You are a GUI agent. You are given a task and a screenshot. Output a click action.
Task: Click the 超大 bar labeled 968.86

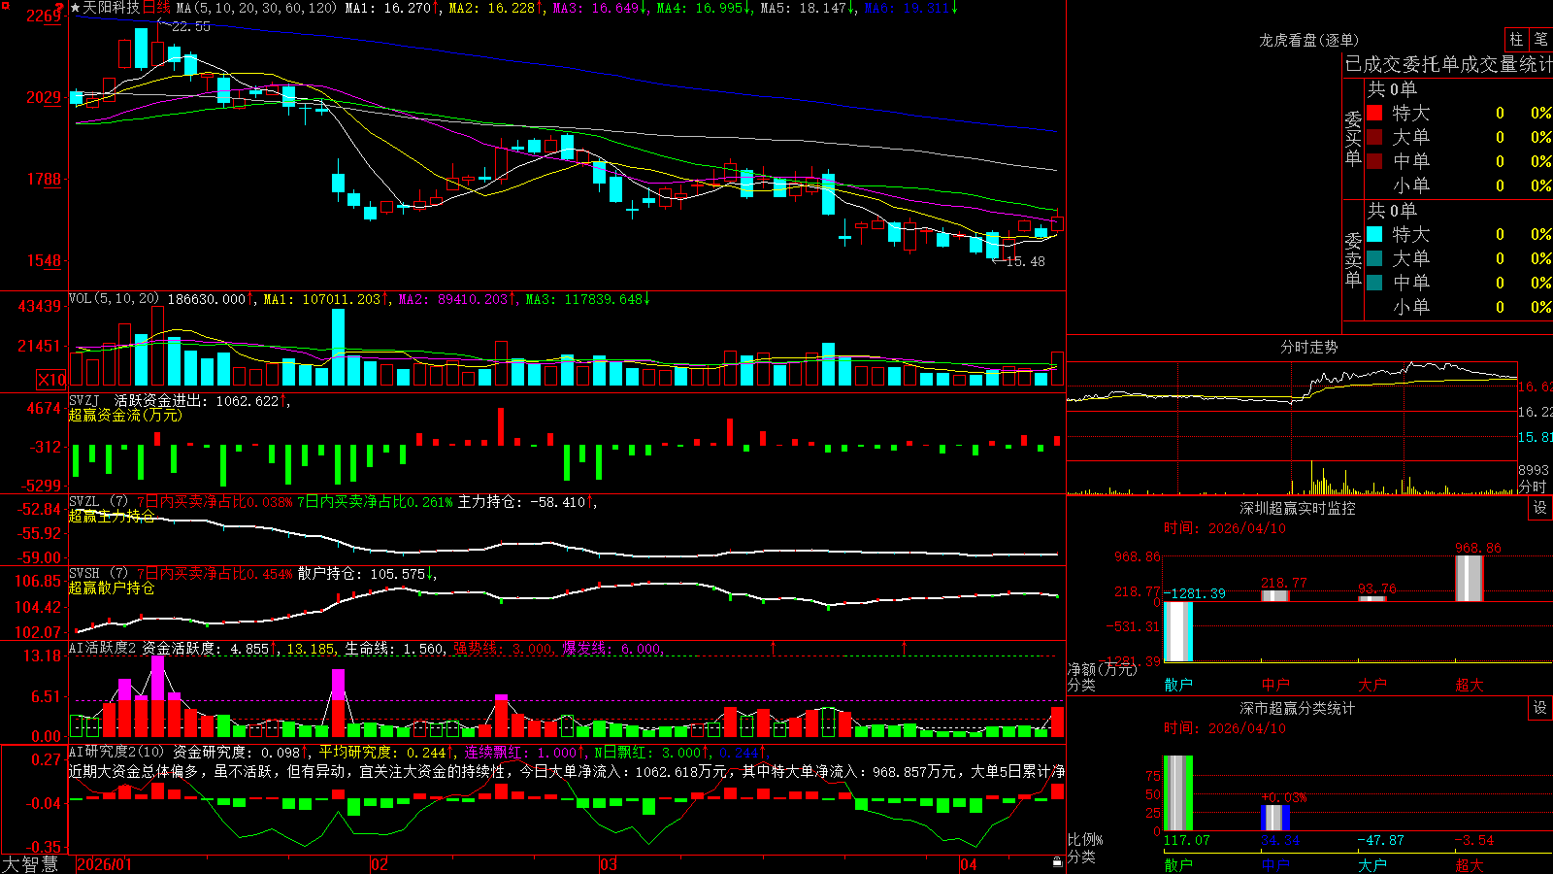coord(1470,579)
